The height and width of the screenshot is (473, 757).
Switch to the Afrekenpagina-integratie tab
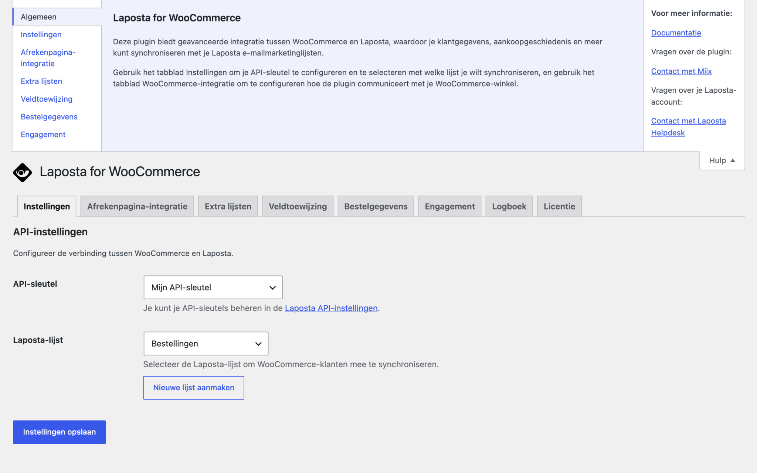click(137, 206)
